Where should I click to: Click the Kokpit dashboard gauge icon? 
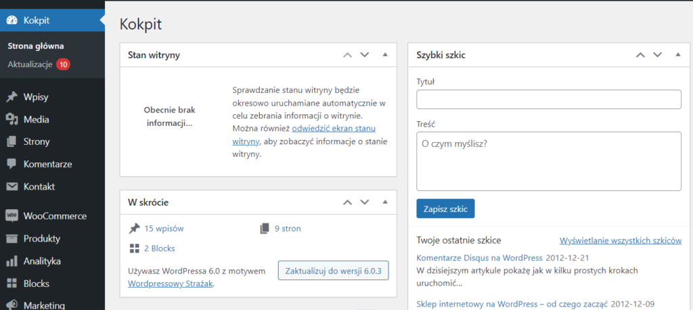point(12,20)
